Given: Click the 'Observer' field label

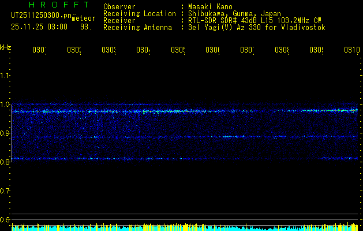Looking at the screenshot, I should coord(119,6).
